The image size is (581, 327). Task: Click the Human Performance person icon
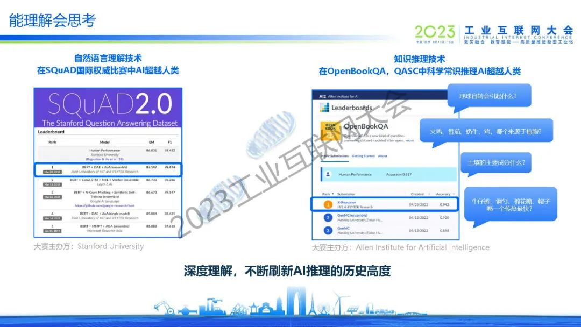(x=328, y=174)
